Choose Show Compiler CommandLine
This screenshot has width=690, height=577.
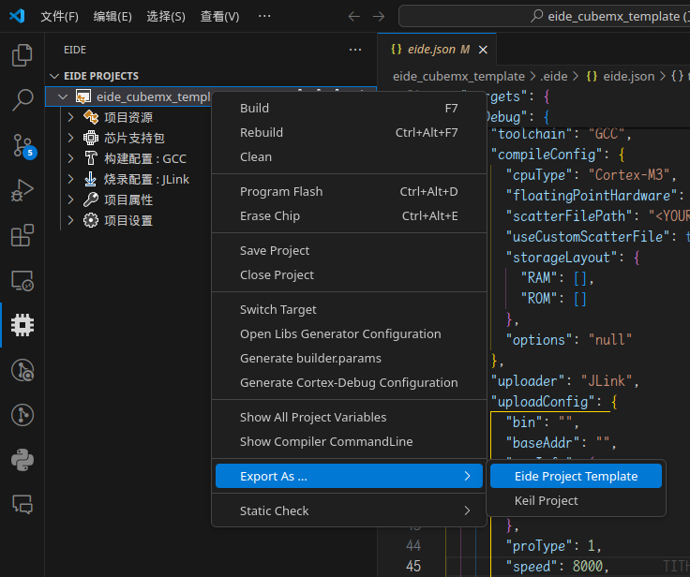click(x=349, y=441)
